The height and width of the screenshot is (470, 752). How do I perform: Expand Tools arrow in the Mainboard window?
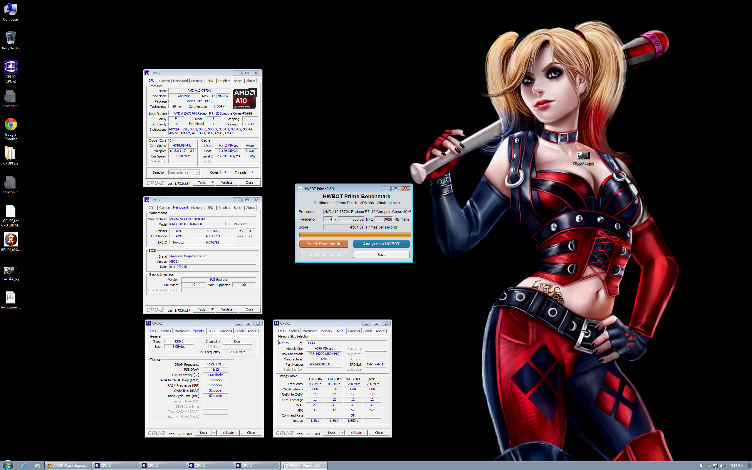(213, 309)
